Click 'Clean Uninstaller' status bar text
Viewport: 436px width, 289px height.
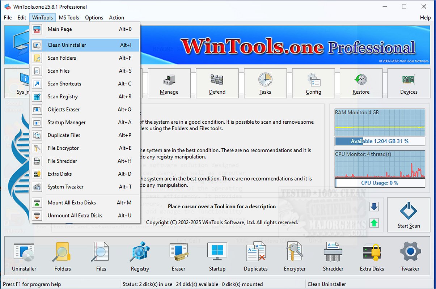tap(327, 284)
